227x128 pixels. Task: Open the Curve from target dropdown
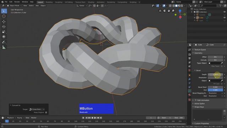[37, 110]
